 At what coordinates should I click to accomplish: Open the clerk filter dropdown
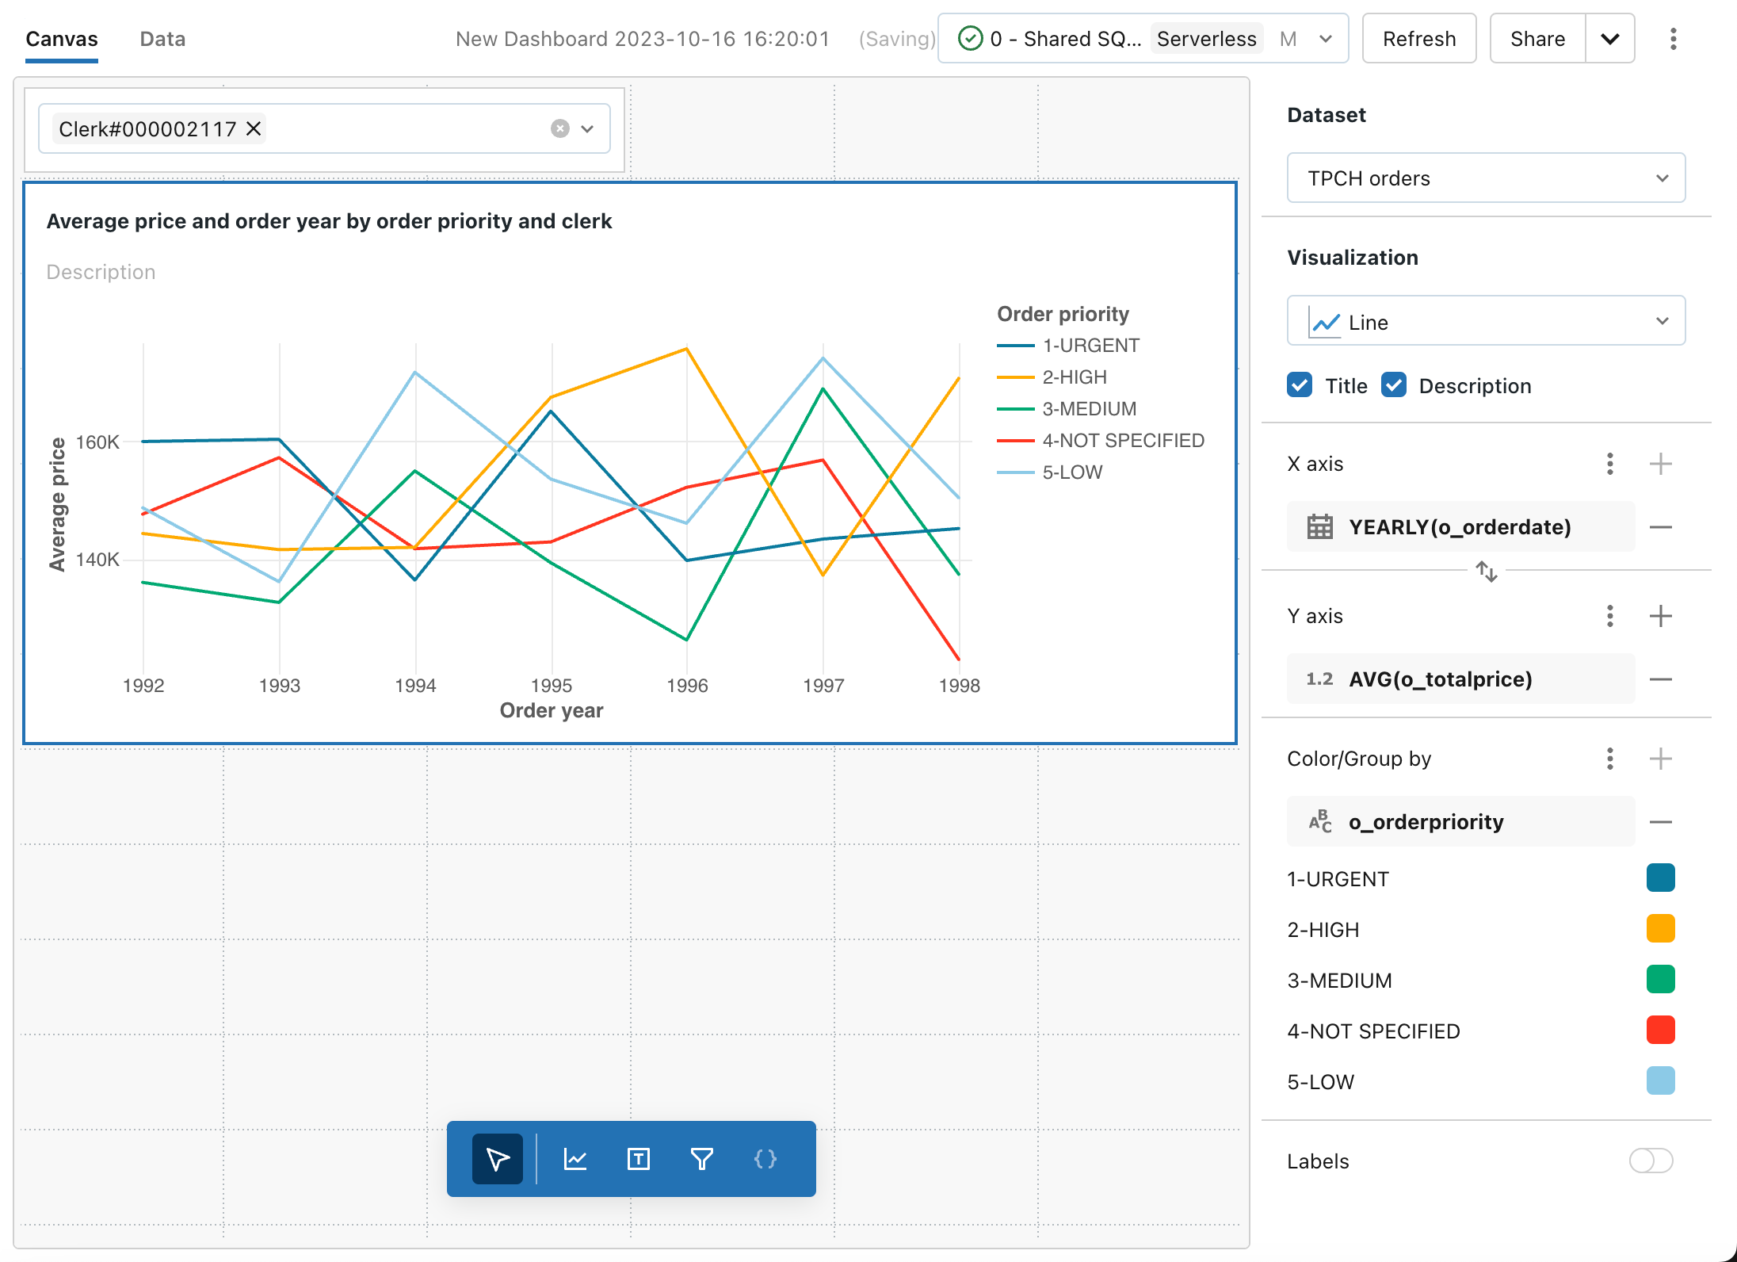coord(586,128)
